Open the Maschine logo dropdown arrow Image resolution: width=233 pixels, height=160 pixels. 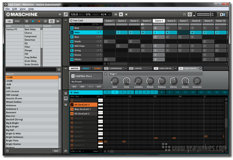(x=60, y=14)
